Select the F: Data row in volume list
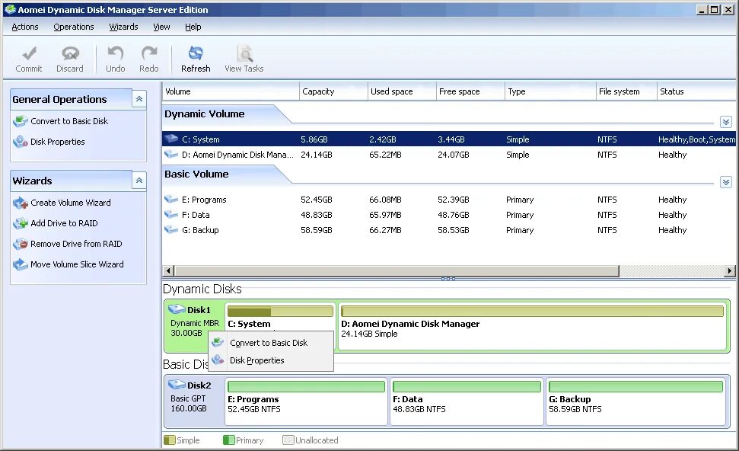Image resolution: width=739 pixels, height=451 pixels. click(449, 215)
